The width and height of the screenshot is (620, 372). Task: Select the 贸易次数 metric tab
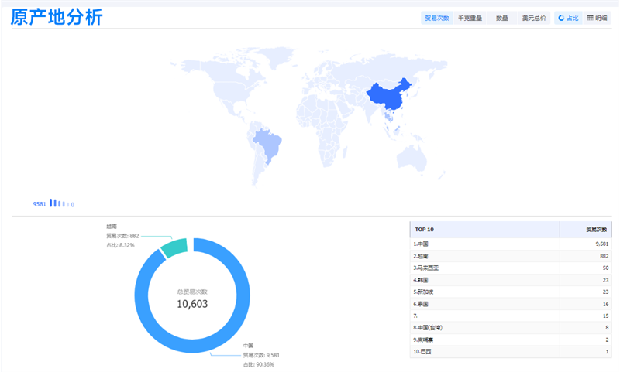click(436, 18)
